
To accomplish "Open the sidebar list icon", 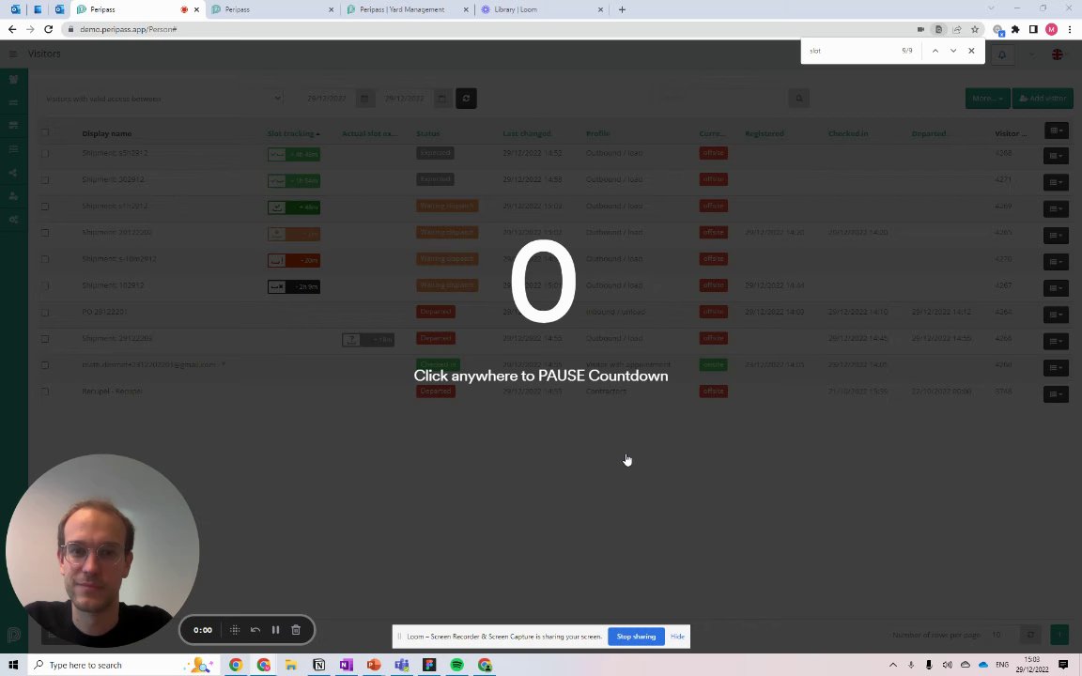I will [13, 149].
